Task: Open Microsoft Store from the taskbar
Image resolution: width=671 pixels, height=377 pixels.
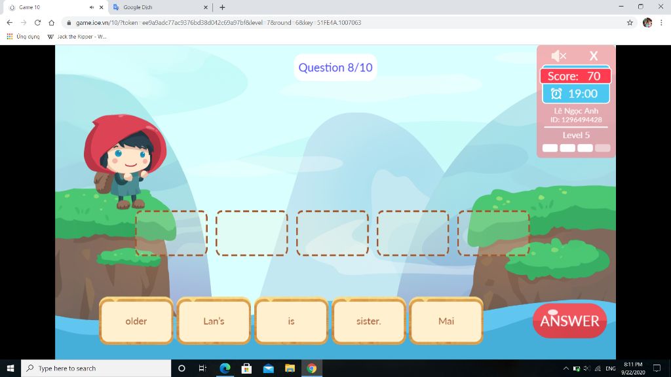Action: point(246,368)
